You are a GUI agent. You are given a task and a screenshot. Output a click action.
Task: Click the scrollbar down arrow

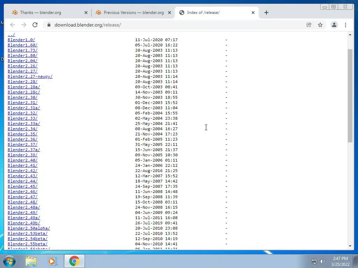pyautogui.click(x=350, y=246)
